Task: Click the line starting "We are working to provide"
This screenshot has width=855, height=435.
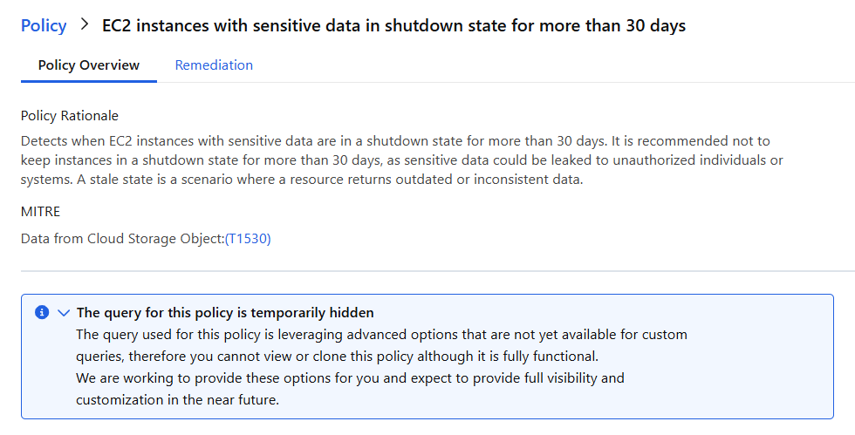Action: click(x=350, y=378)
